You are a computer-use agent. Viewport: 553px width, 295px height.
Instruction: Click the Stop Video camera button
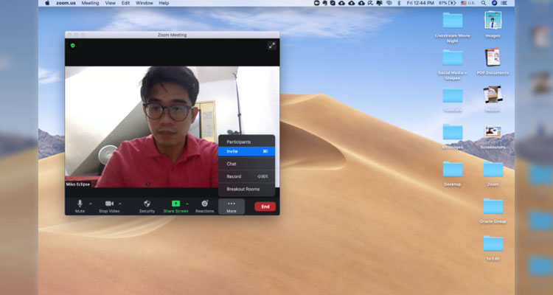click(109, 206)
